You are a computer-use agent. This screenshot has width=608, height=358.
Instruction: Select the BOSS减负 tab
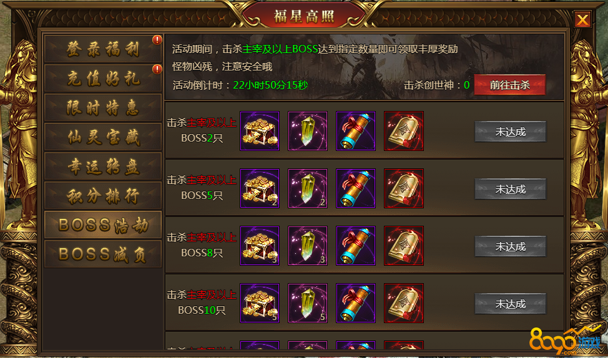[x=103, y=254]
